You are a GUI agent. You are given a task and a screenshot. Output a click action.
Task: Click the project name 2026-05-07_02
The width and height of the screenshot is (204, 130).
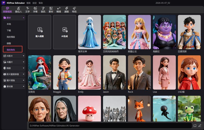tap(163, 3)
